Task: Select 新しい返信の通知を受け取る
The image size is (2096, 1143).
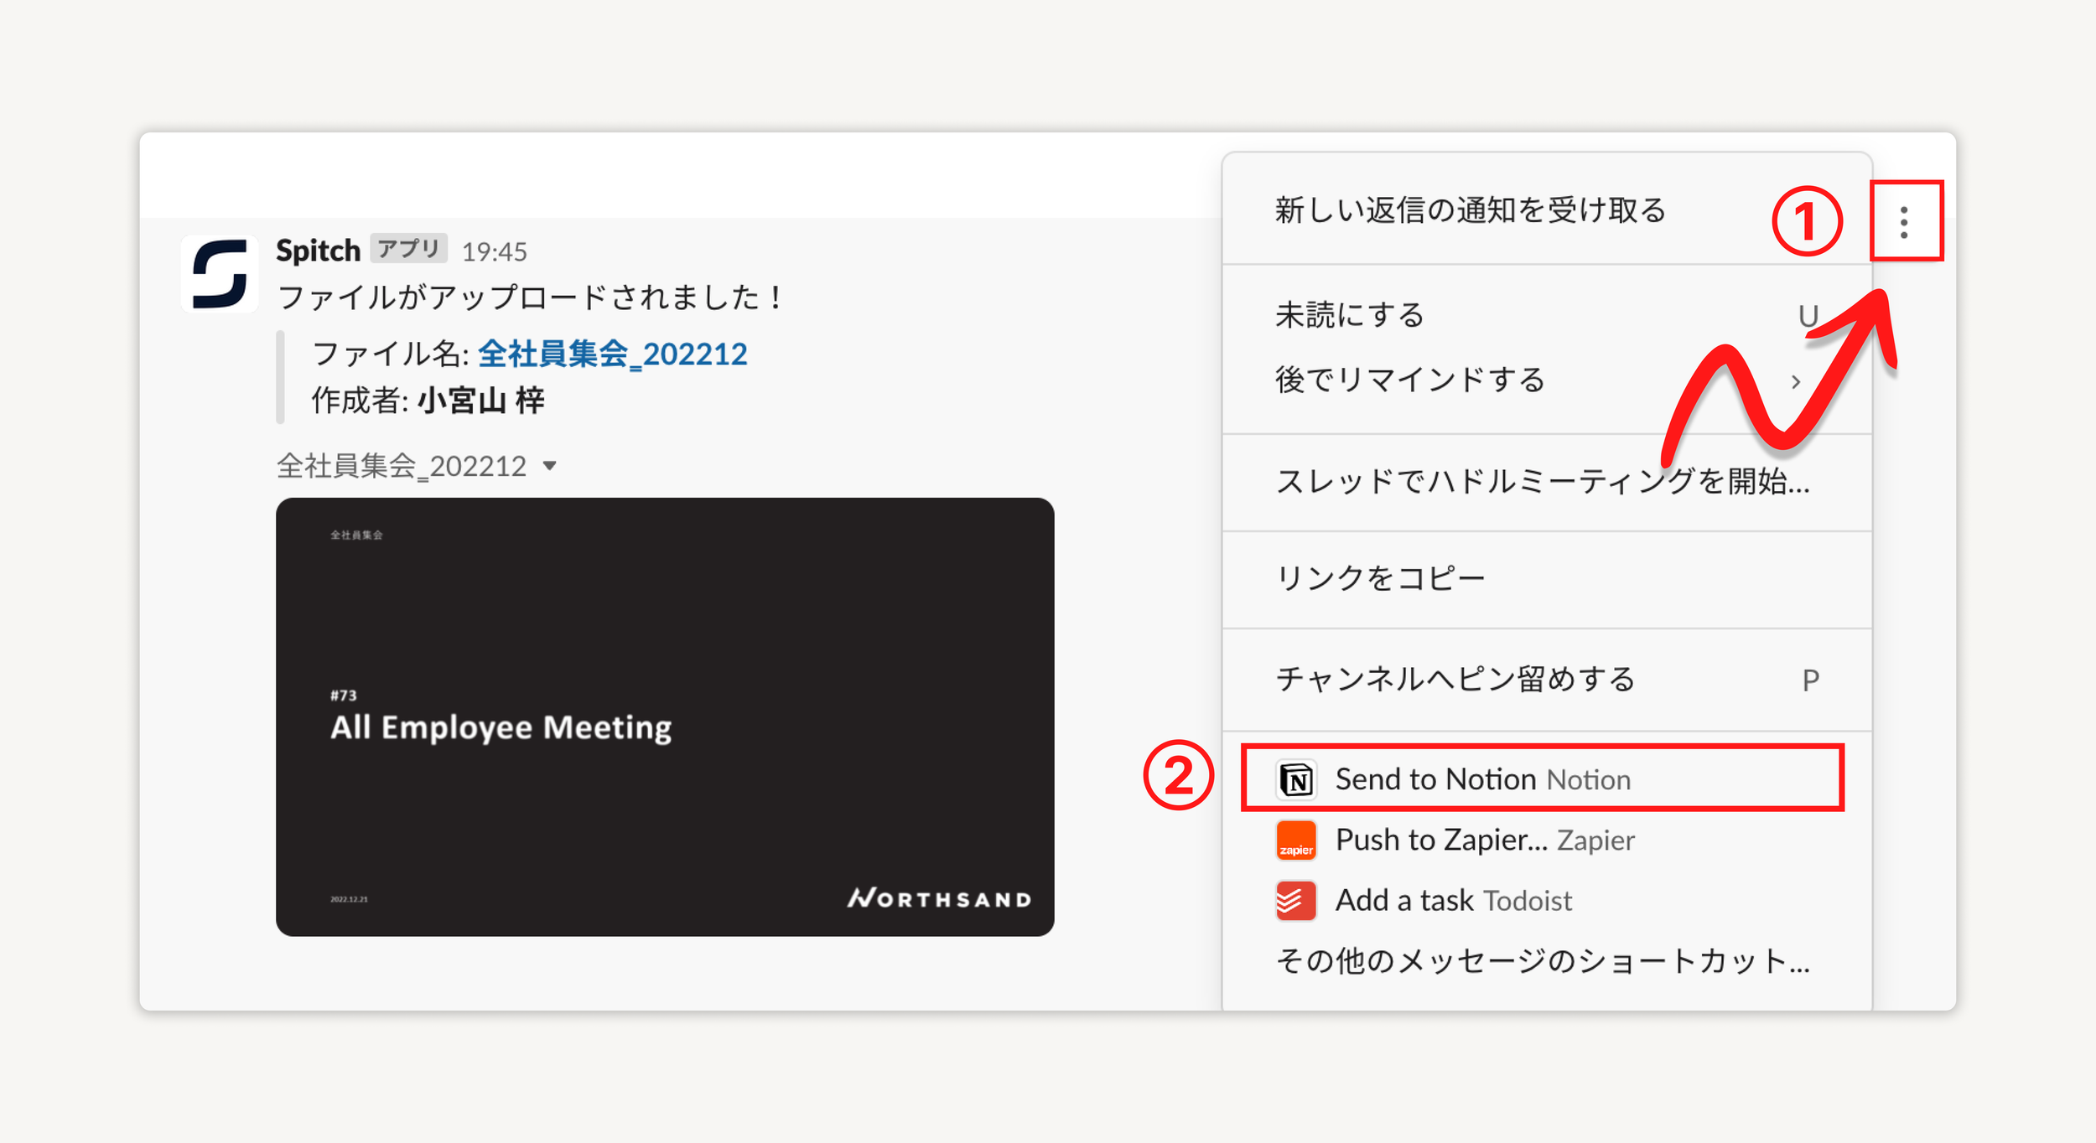Action: point(1469,211)
